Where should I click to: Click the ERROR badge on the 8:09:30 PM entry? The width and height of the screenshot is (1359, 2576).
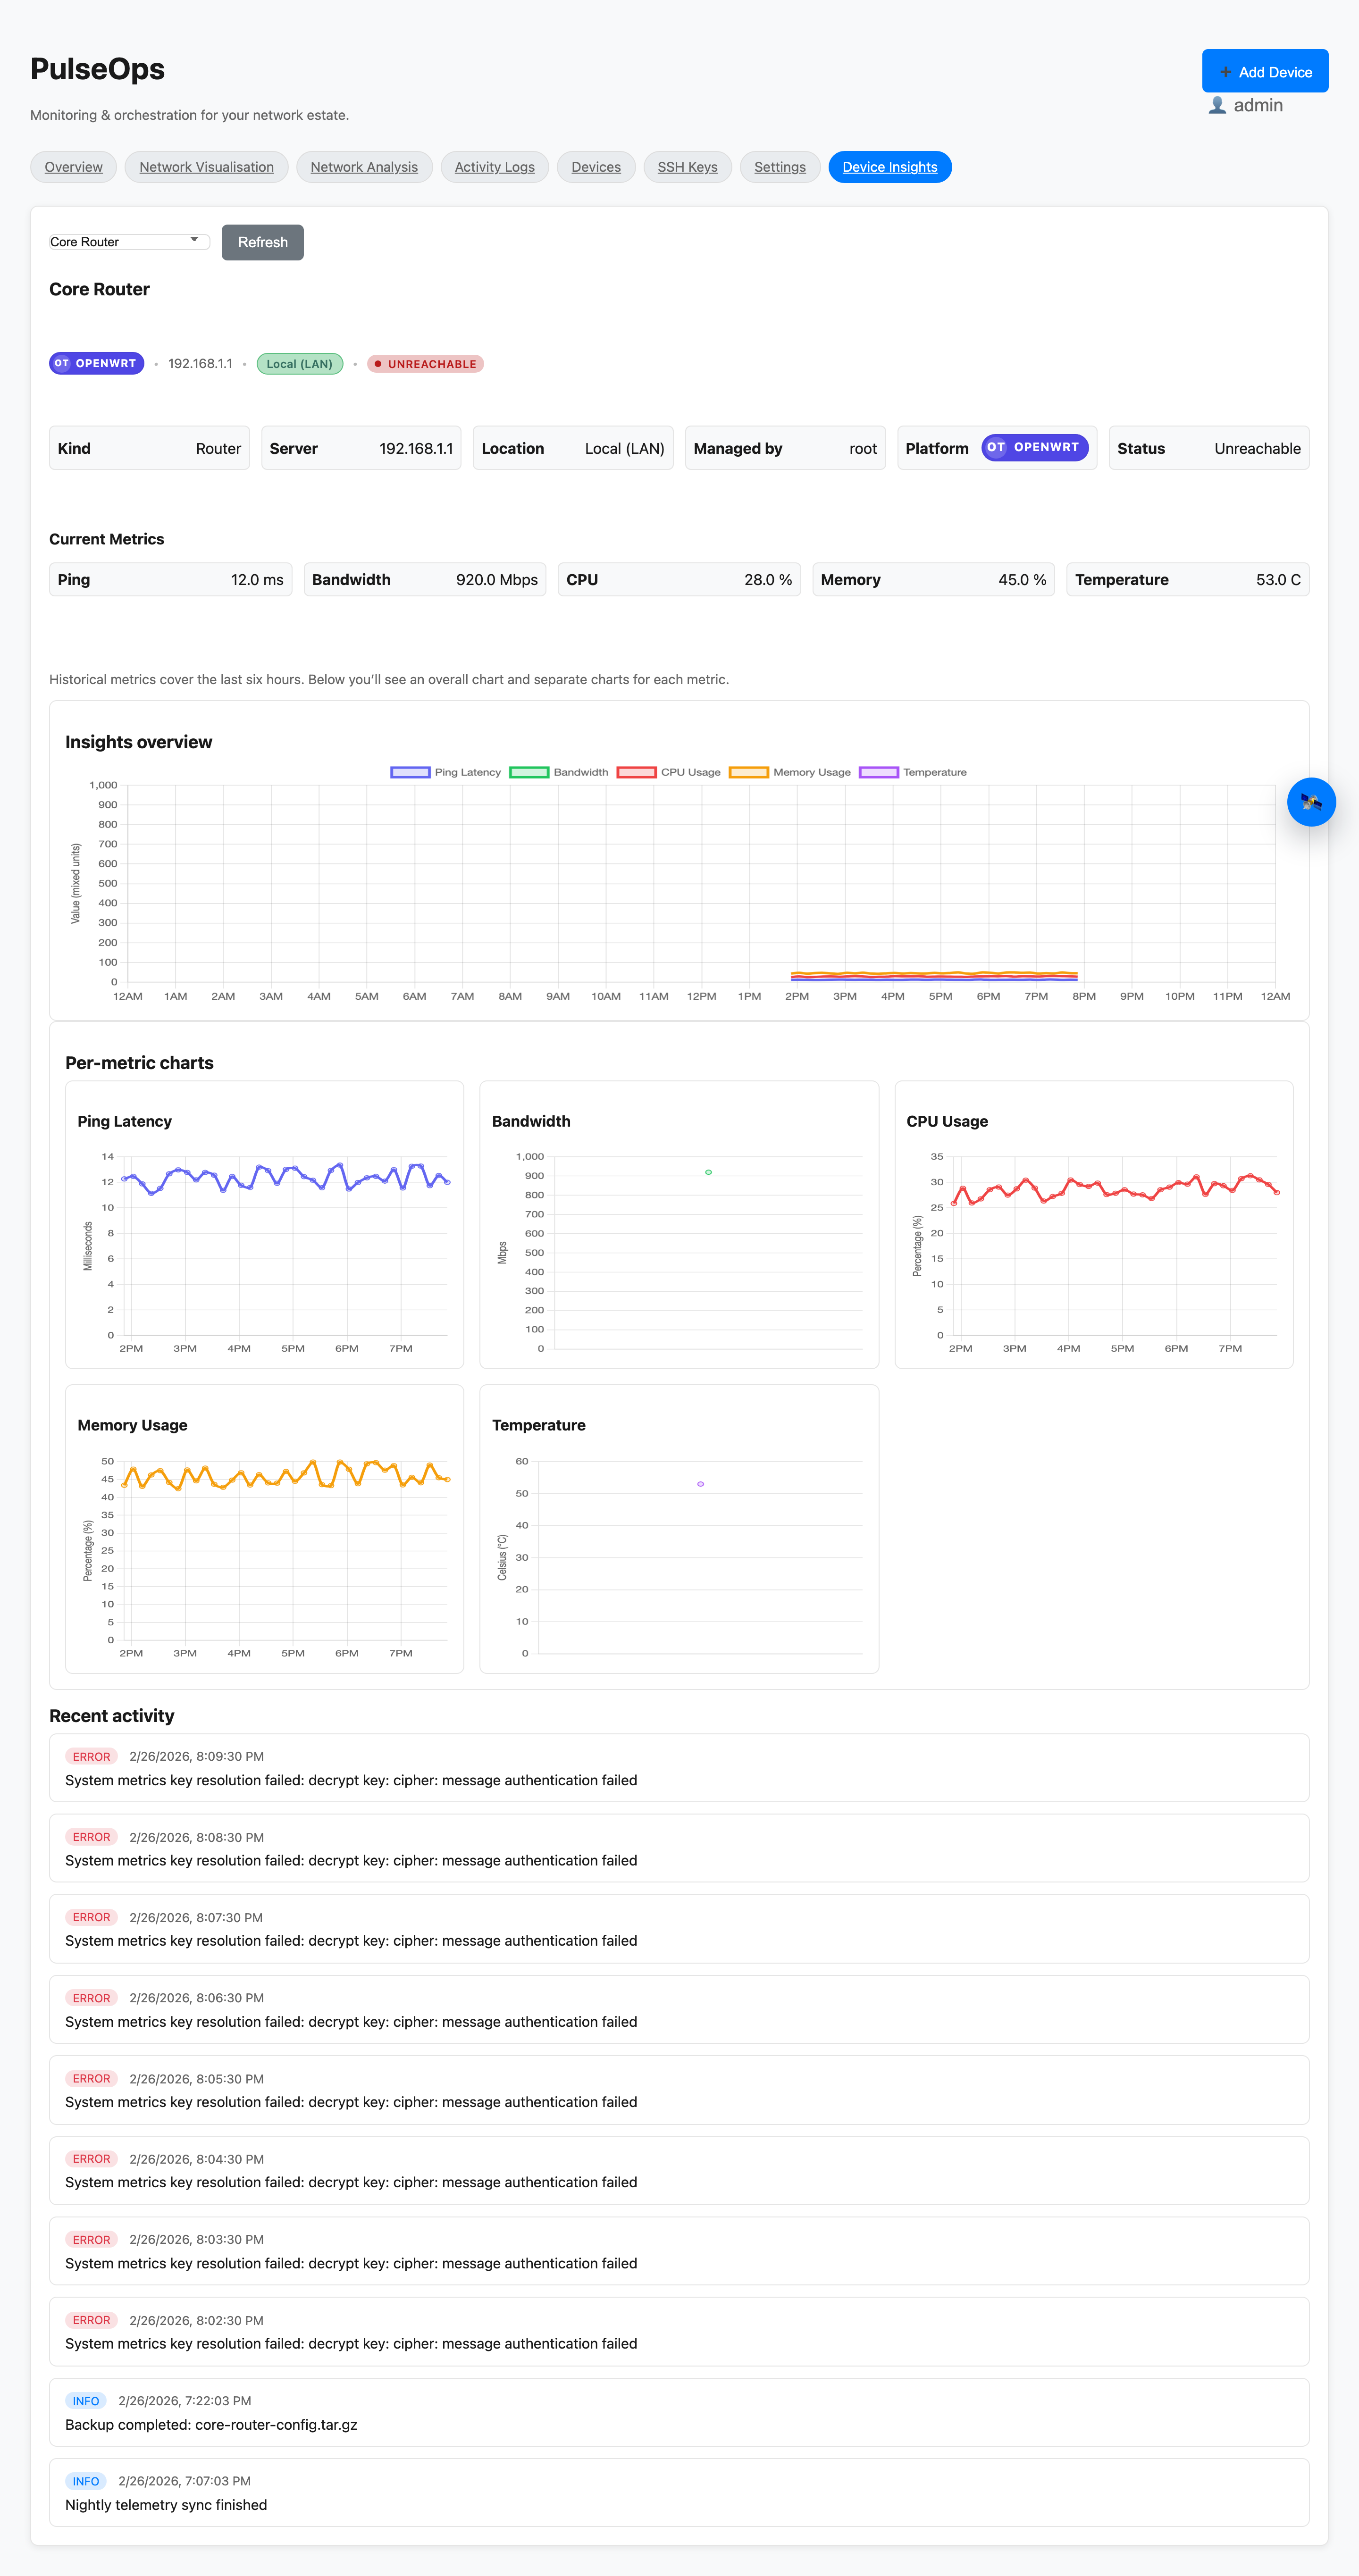[91, 1756]
